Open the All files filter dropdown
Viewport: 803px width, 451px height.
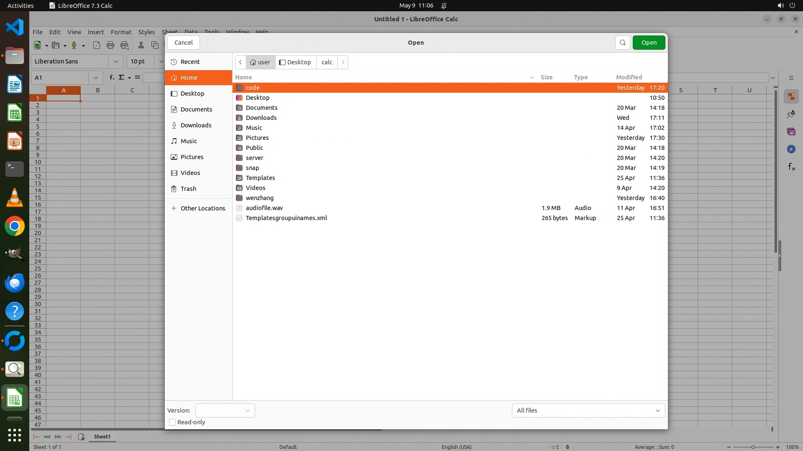point(588,410)
